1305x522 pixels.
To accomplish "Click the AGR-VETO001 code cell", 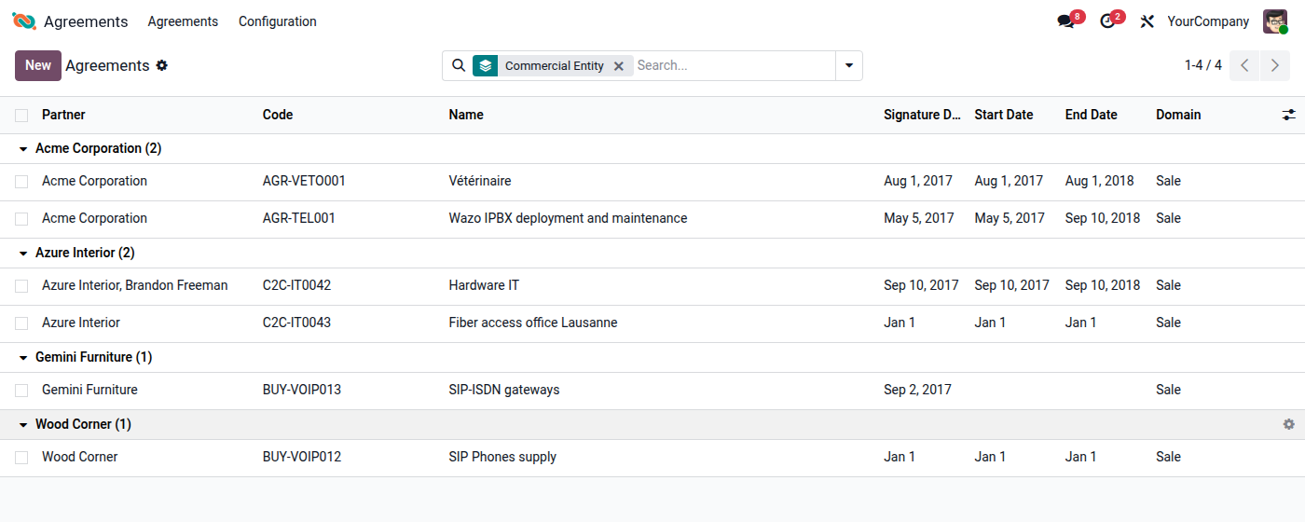I will [304, 181].
